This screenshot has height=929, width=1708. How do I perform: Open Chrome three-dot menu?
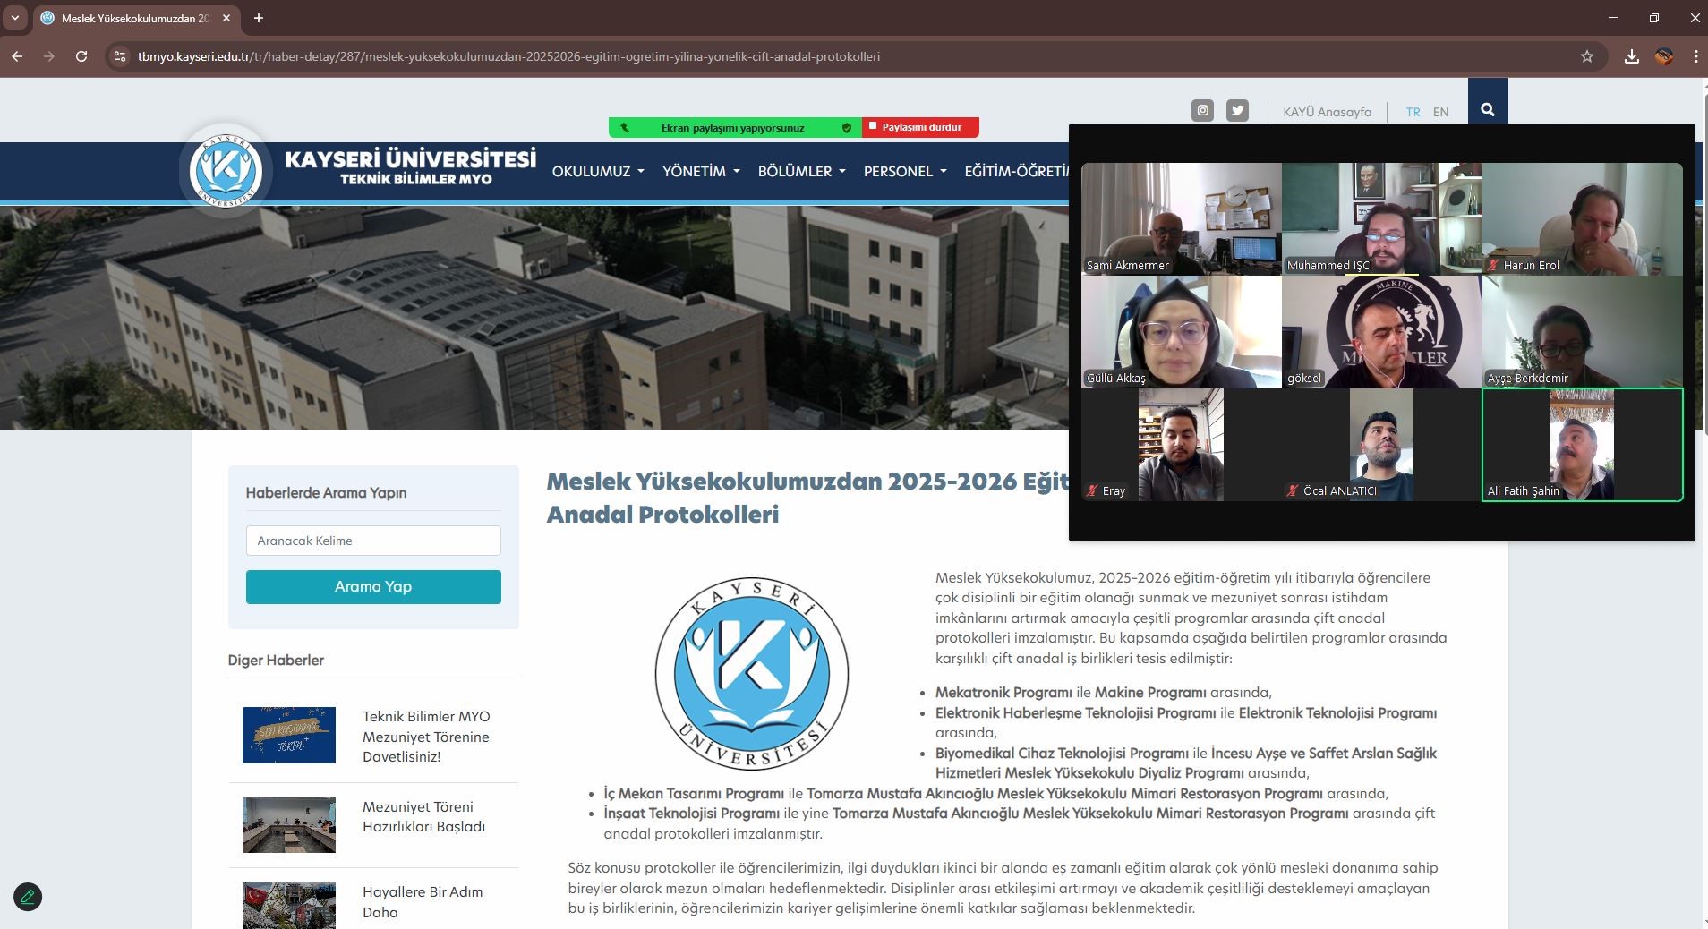pos(1695,56)
